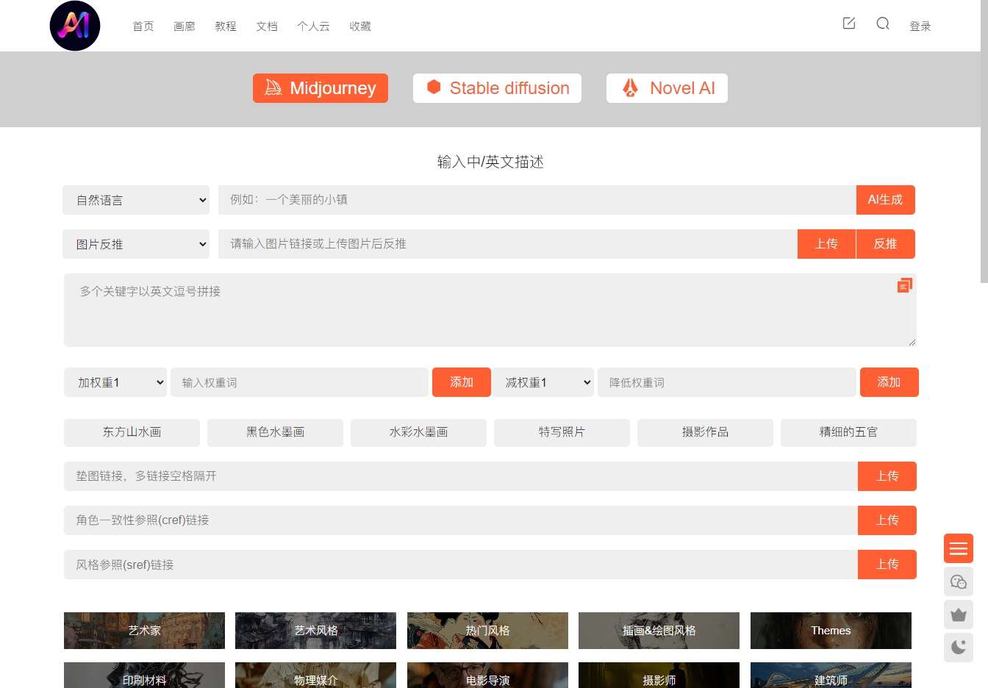Image resolution: width=988 pixels, height=688 pixels.
Task: Copy keywords using the copy icon
Action: tap(904, 285)
